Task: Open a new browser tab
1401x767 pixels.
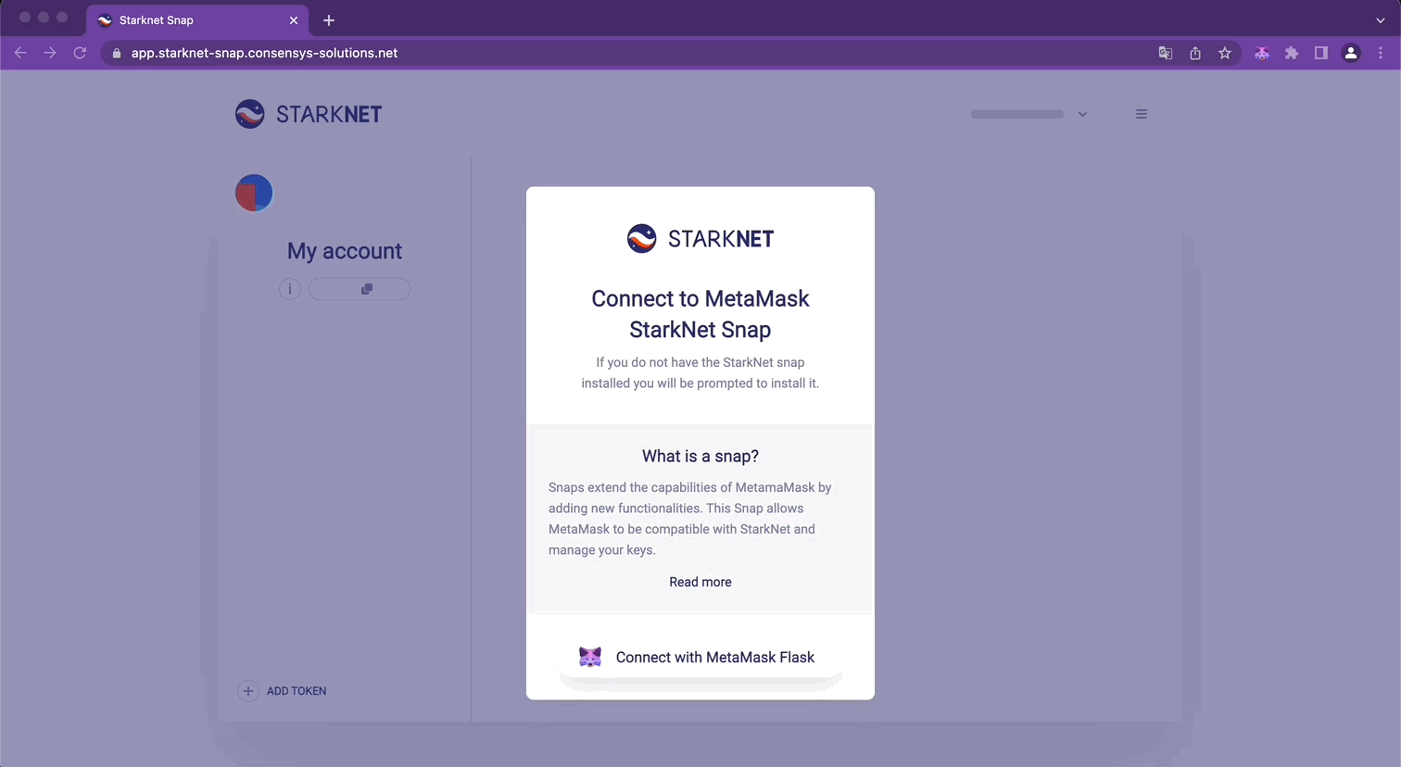Action: [x=329, y=20]
